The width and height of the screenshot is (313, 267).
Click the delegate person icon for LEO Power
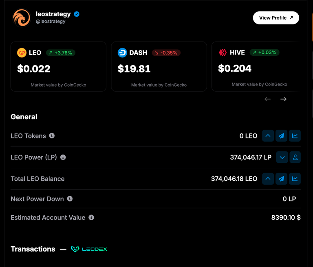(295, 158)
